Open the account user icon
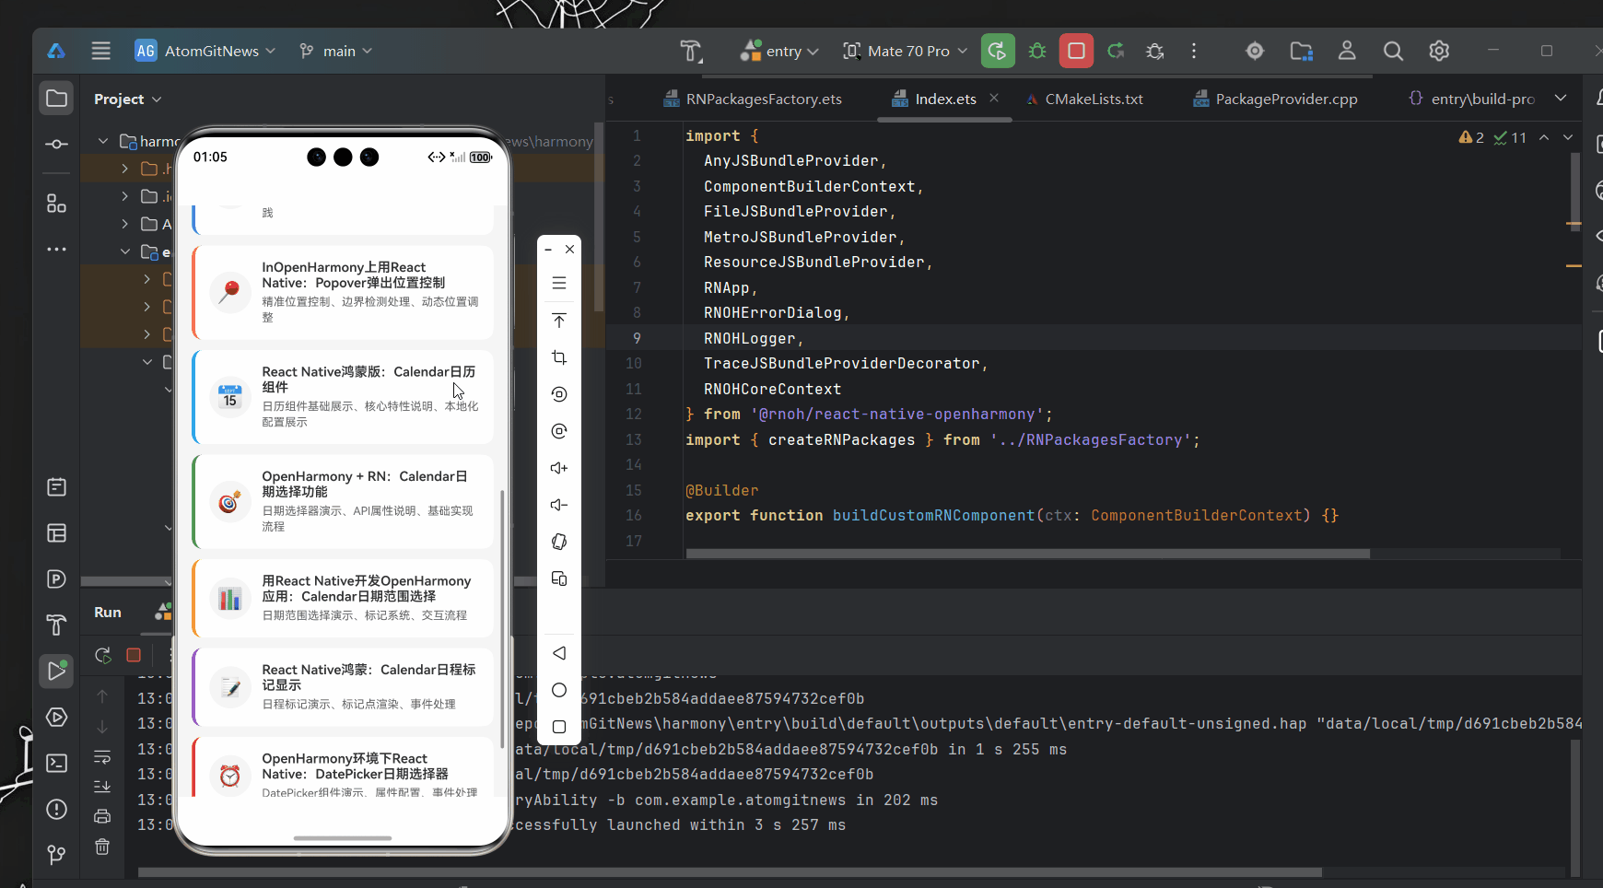Screen dimensions: 1603x888 1347,51
